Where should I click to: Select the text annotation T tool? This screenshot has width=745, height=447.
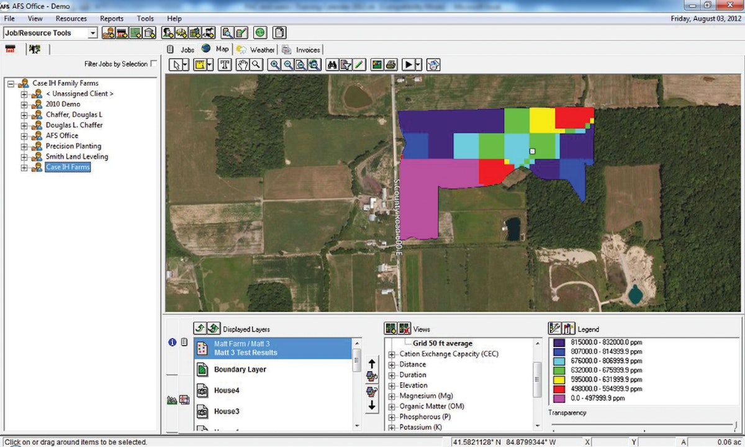(225, 65)
